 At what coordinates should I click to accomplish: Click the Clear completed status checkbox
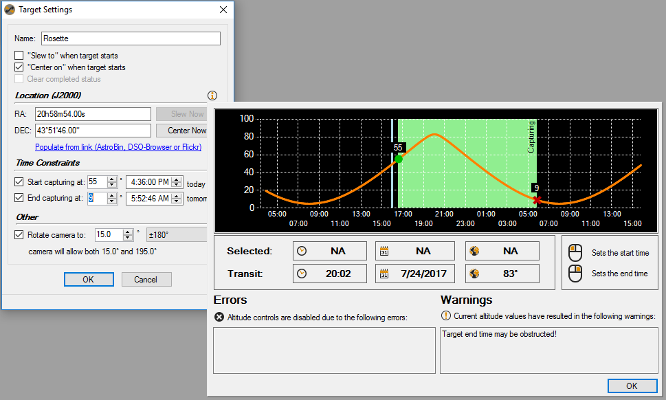(x=19, y=78)
